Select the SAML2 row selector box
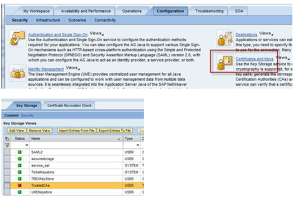Viewport: 293px width, 224px height. point(7,152)
